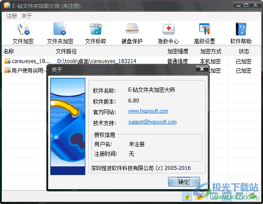Click the path D:\tools\桌面\careueyes_183214
Image resolution: width=263 pixels, height=204 pixels.
tap(97, 61)
